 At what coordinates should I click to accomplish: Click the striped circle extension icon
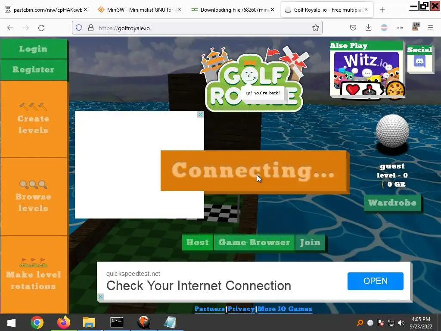point(384,28)
